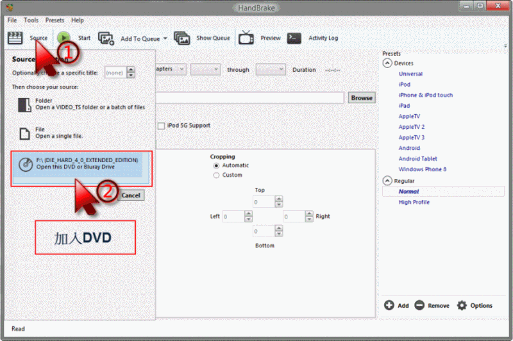Open the Tools menu
The height and width of the screenshot is (341, 513).
[x=31, y=21]
